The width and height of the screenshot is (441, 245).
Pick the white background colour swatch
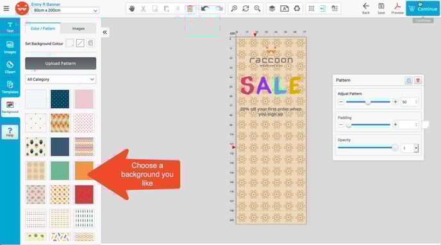(70, 43)
